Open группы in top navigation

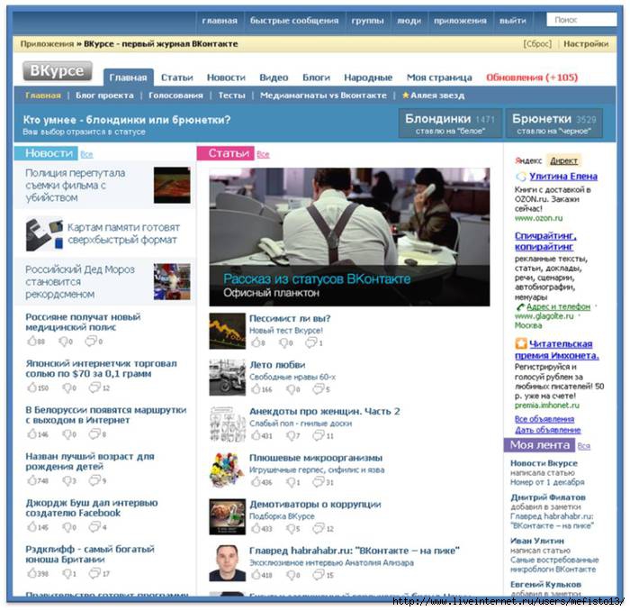[367, 21]
